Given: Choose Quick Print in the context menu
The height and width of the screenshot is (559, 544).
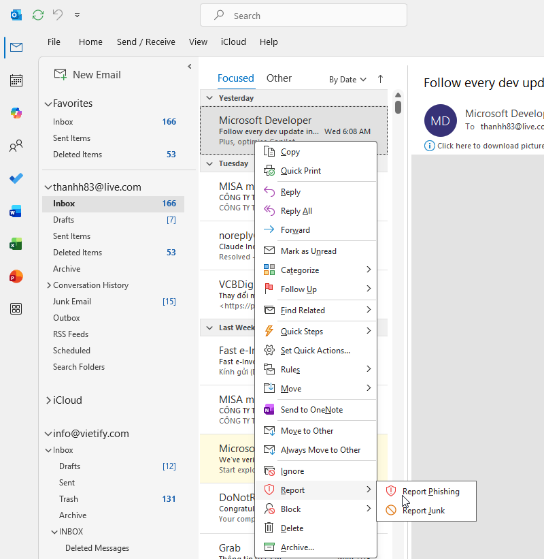Looking at the screenshot, I should click(x=316, y=171).
